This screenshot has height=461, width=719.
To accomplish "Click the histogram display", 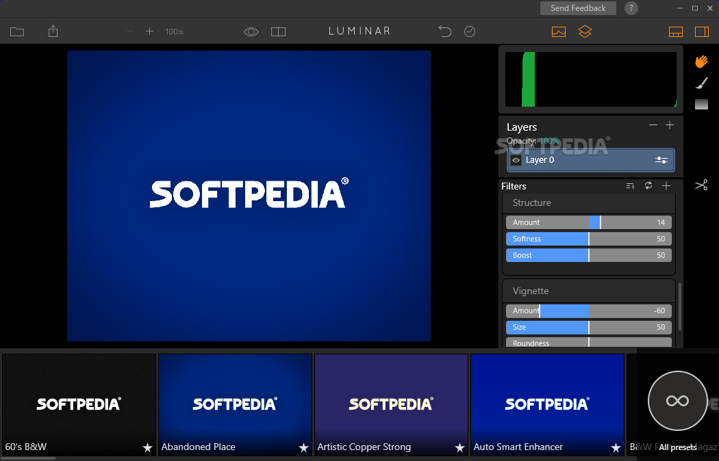I will click(590, 79).
